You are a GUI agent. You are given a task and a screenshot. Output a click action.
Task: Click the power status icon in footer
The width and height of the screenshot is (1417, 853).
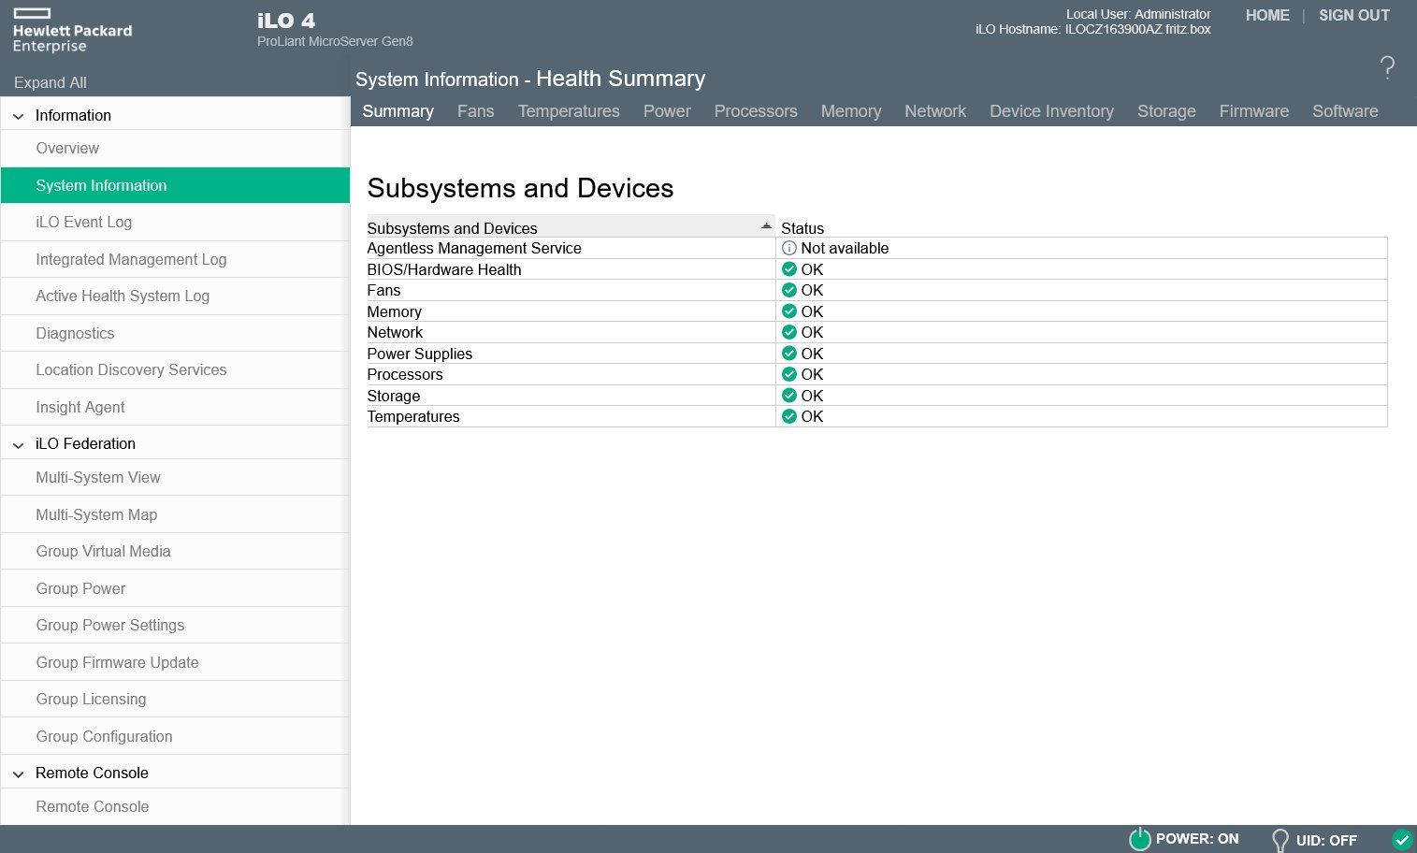point(1139,839)
